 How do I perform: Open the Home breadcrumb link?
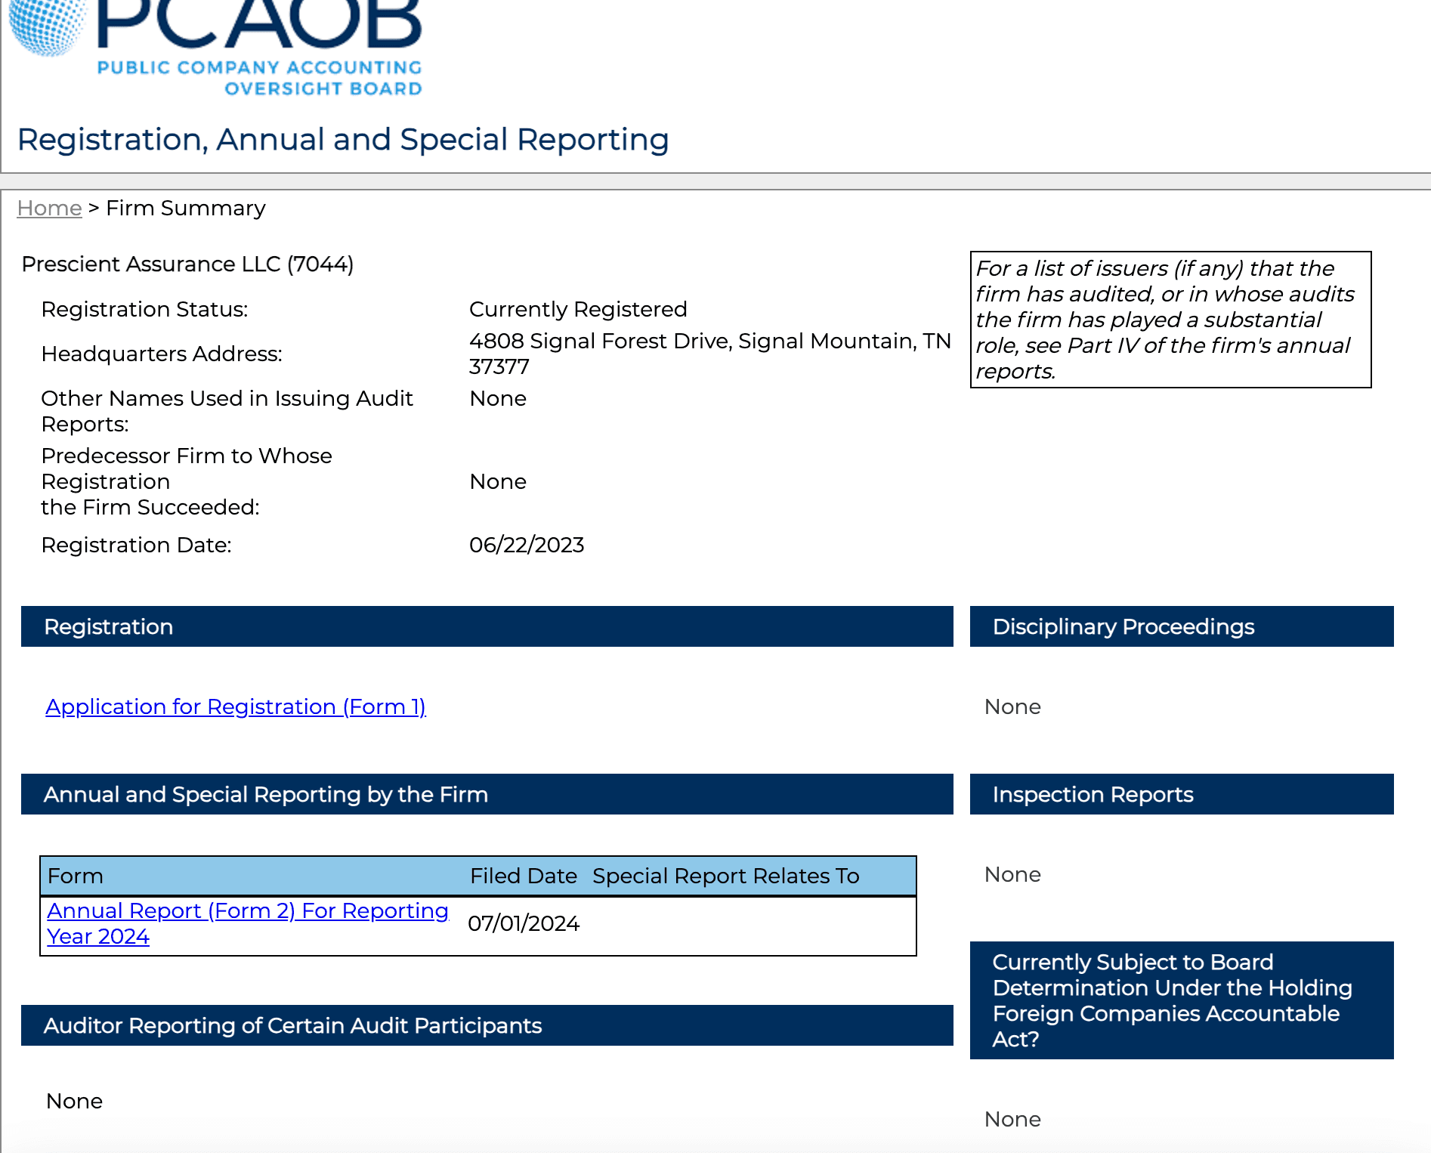49,208
